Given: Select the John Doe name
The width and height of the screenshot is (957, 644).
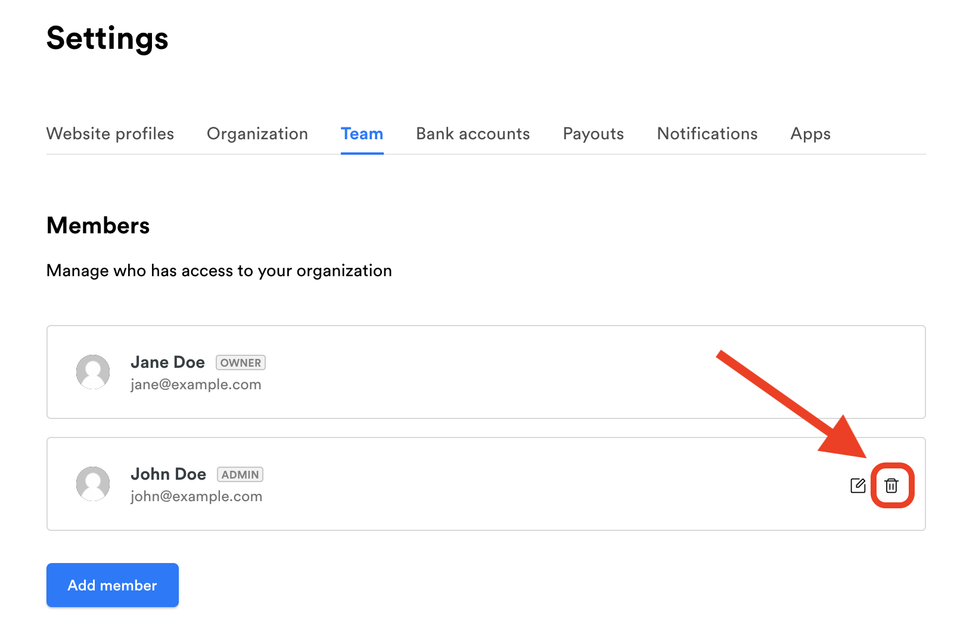Looking at the screenshot, I should [169, 474].
